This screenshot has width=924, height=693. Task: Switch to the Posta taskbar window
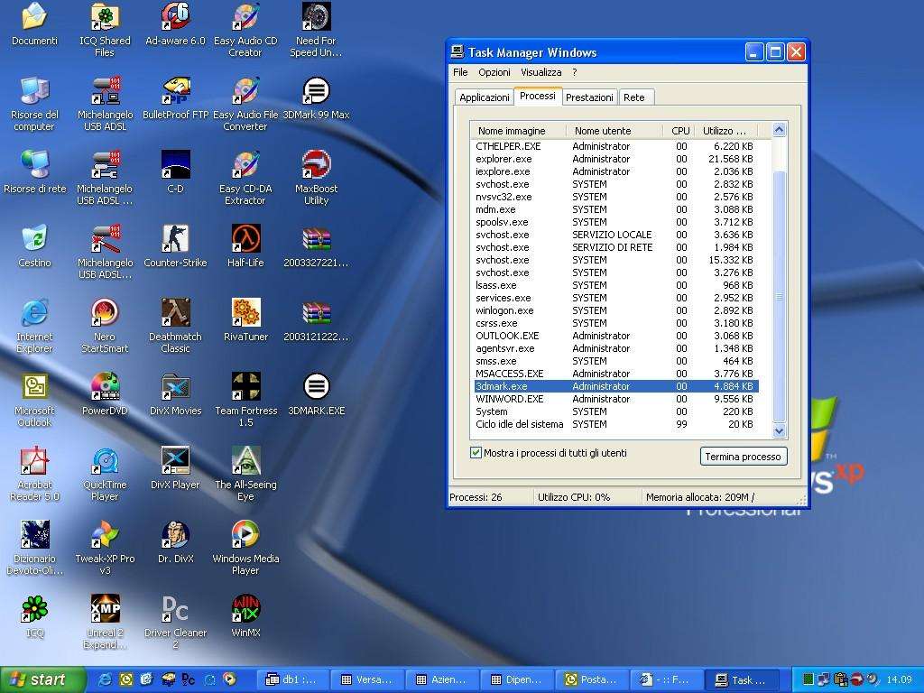point(591,680)
